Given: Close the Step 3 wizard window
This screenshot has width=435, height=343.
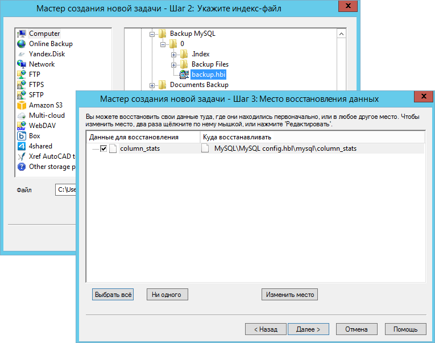Looking at the screenshot, I should [x=424, y=96].
